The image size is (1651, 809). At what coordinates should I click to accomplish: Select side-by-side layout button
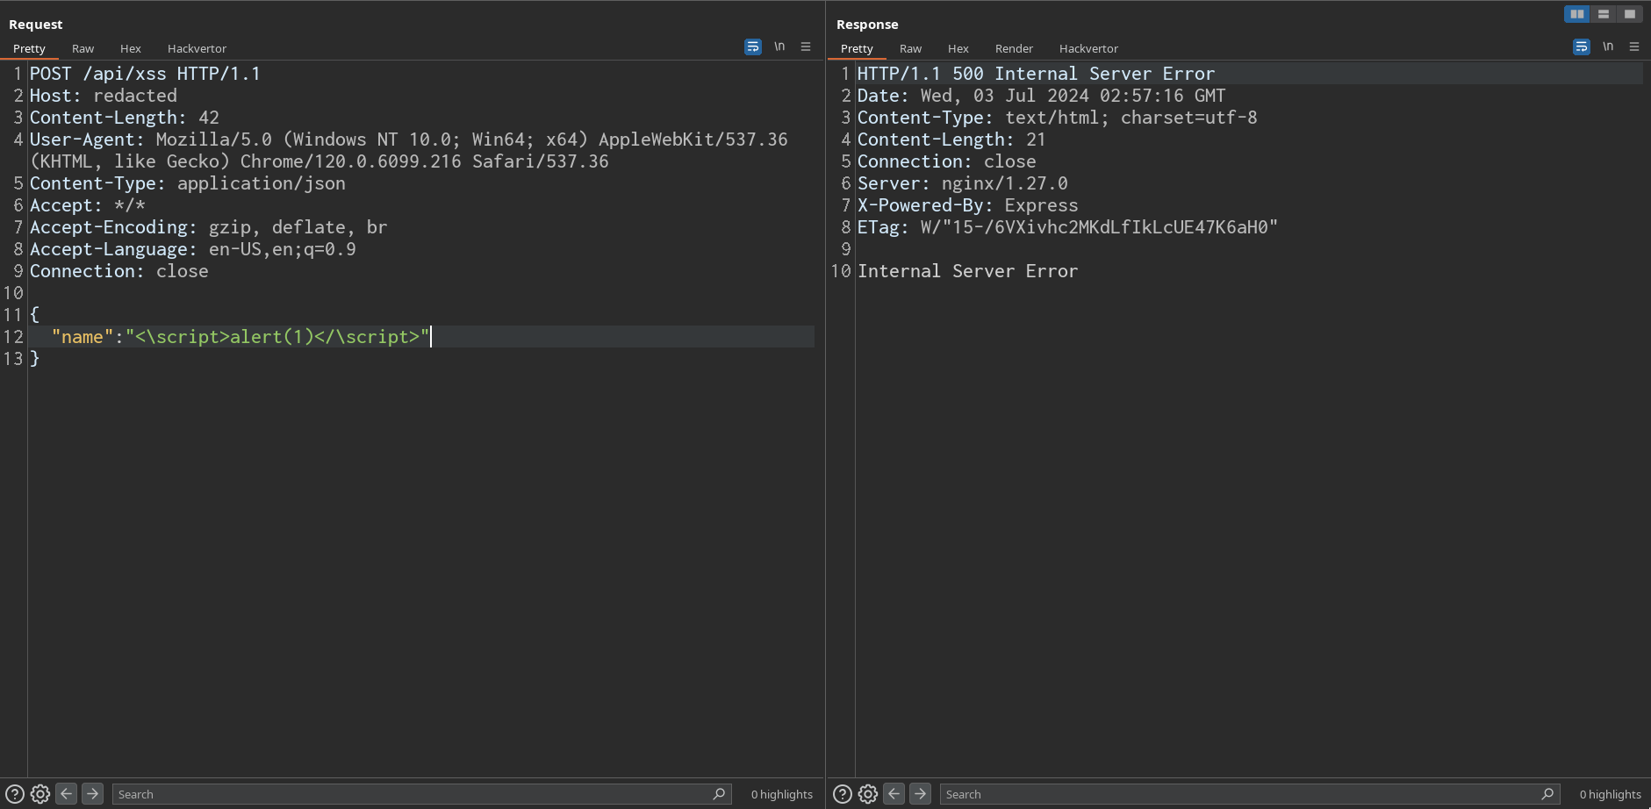[1577, 14]
